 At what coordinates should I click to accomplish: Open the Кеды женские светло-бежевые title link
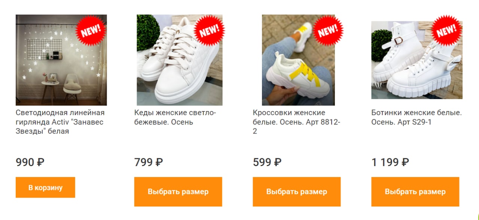(176, 117)
